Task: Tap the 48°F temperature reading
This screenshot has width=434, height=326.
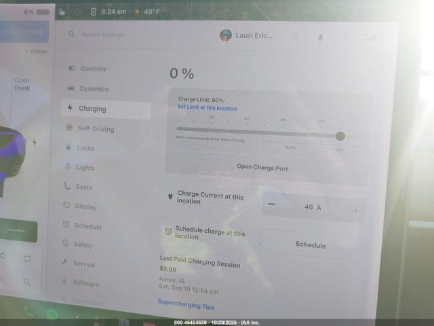Action: (152, 12)
